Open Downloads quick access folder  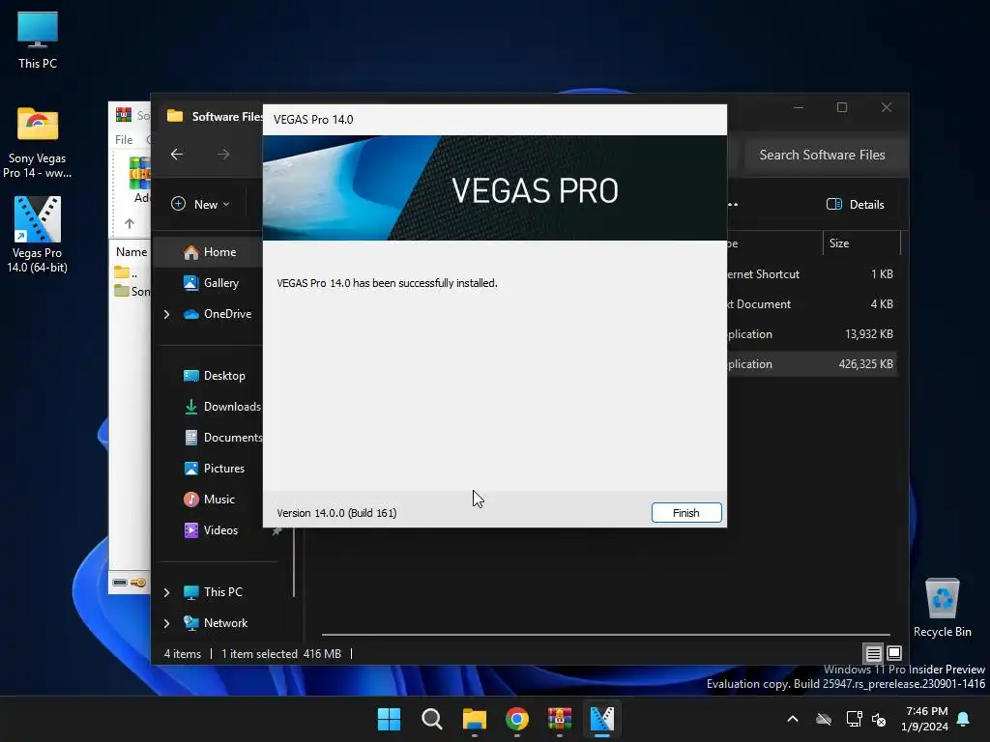(222, 407)
